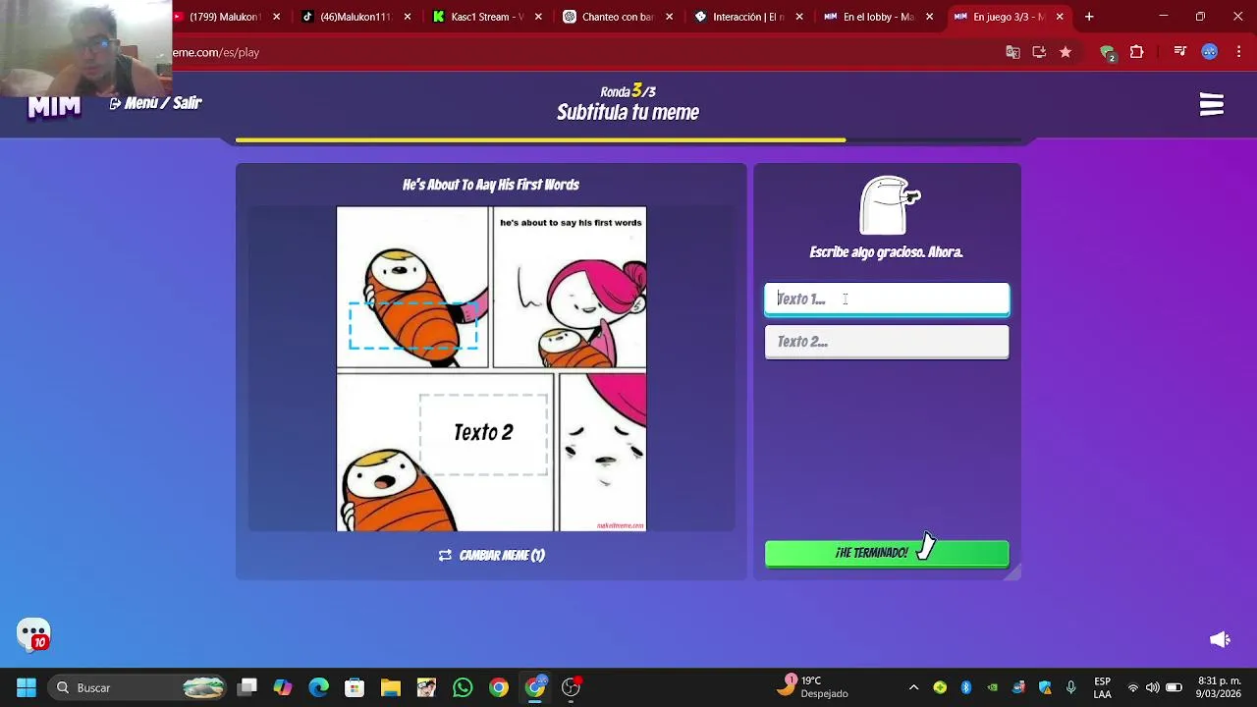Click the MIM logo in the header

[x=54, y=106]
